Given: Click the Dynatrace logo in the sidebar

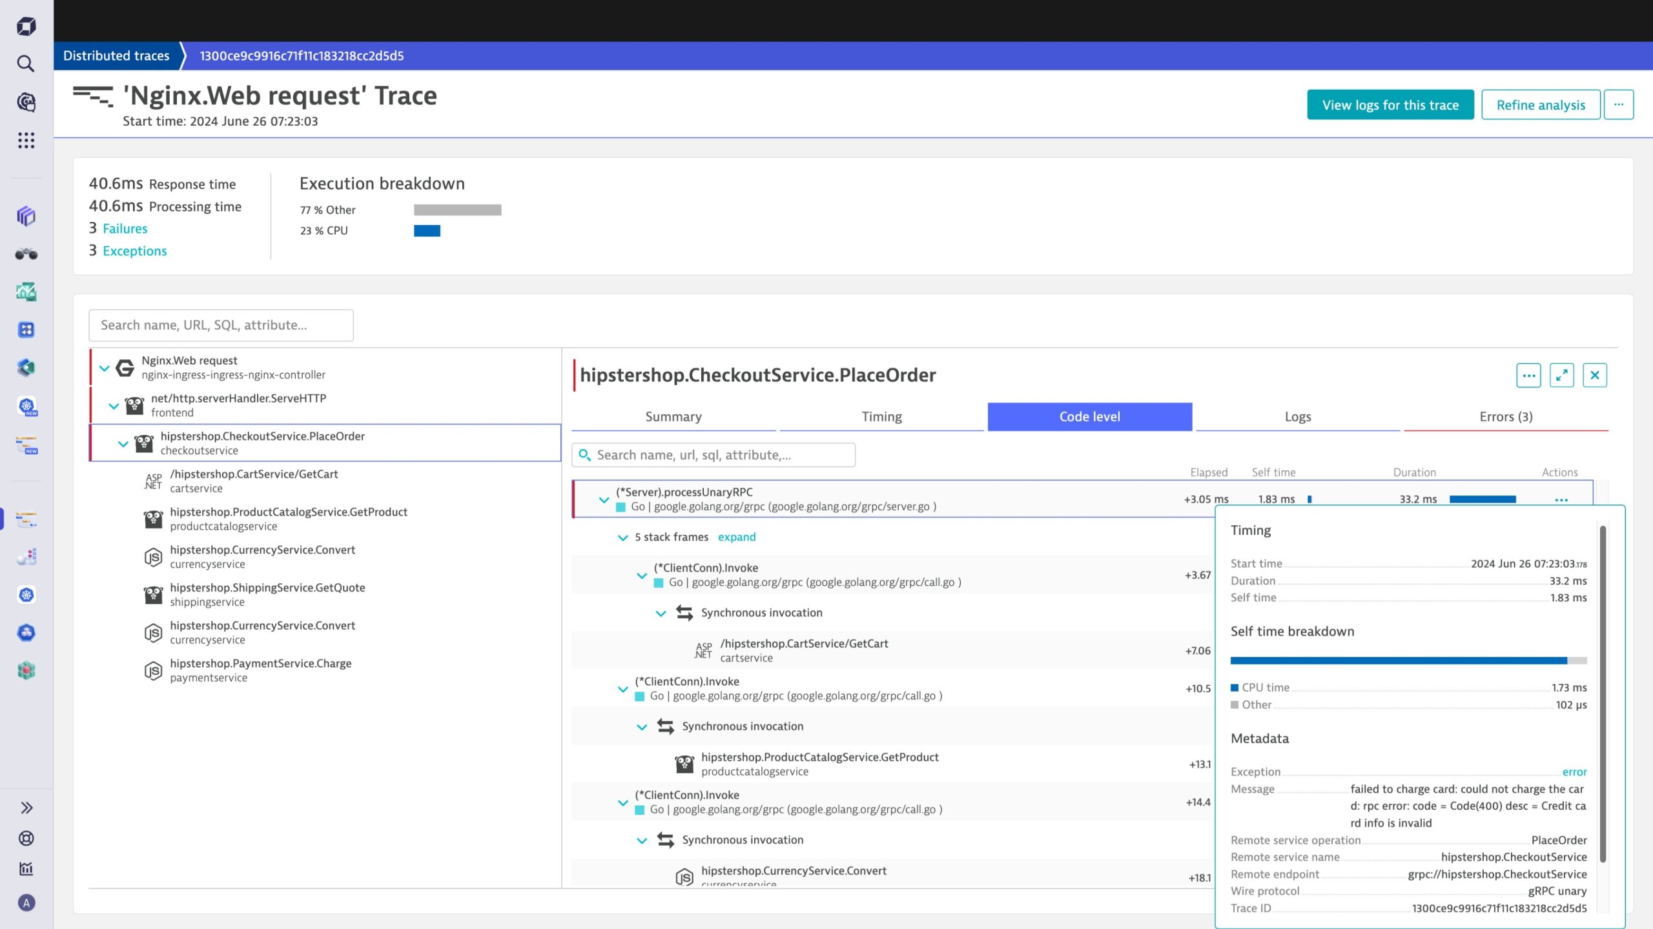Looking at the screenshot, I should click(25, 26).
